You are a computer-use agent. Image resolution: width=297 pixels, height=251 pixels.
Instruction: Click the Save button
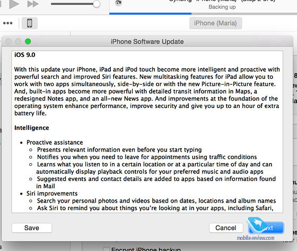pyautogui.click(x=32, y=228)
